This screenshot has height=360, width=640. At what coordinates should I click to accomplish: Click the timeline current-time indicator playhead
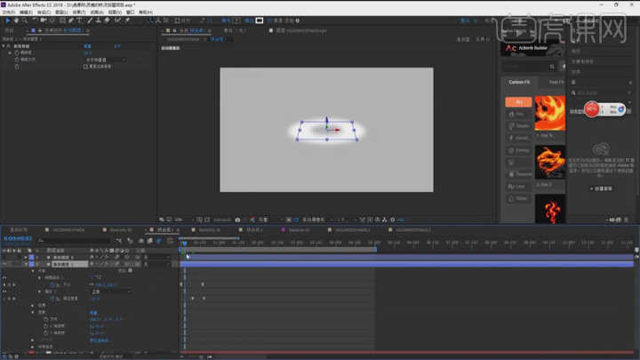184,244
